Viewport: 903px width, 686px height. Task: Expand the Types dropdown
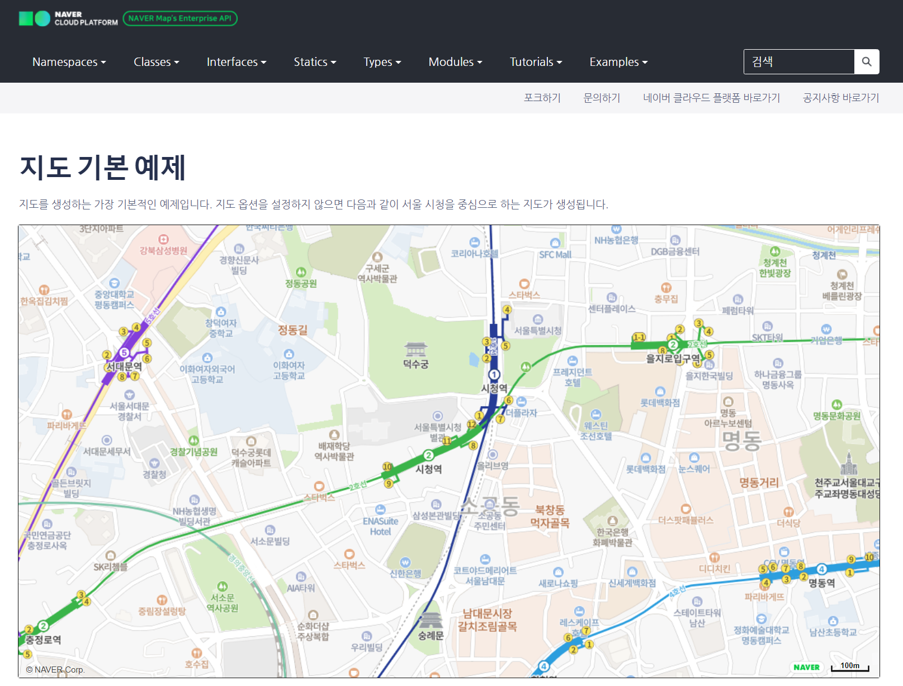382,62
